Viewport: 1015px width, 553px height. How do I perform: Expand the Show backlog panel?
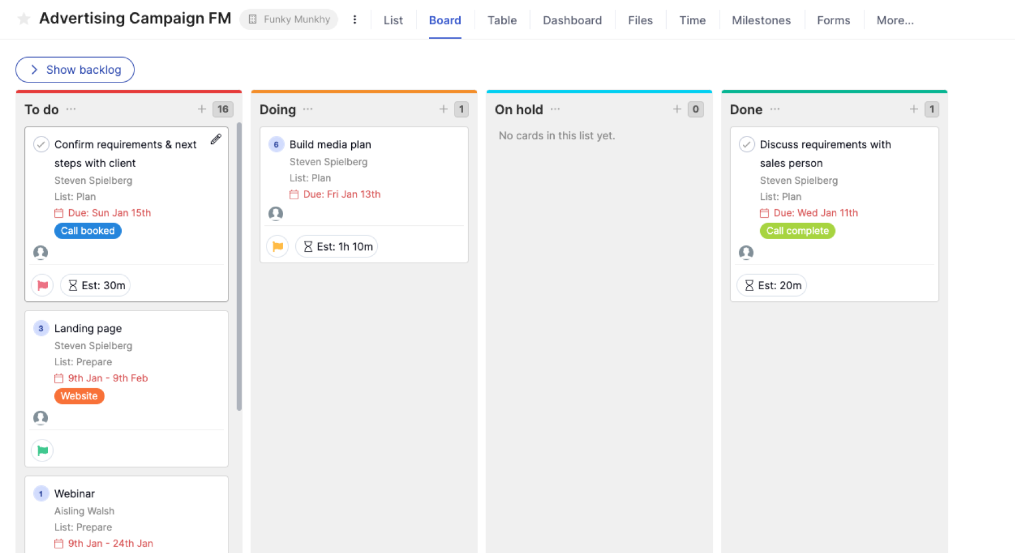75,70
